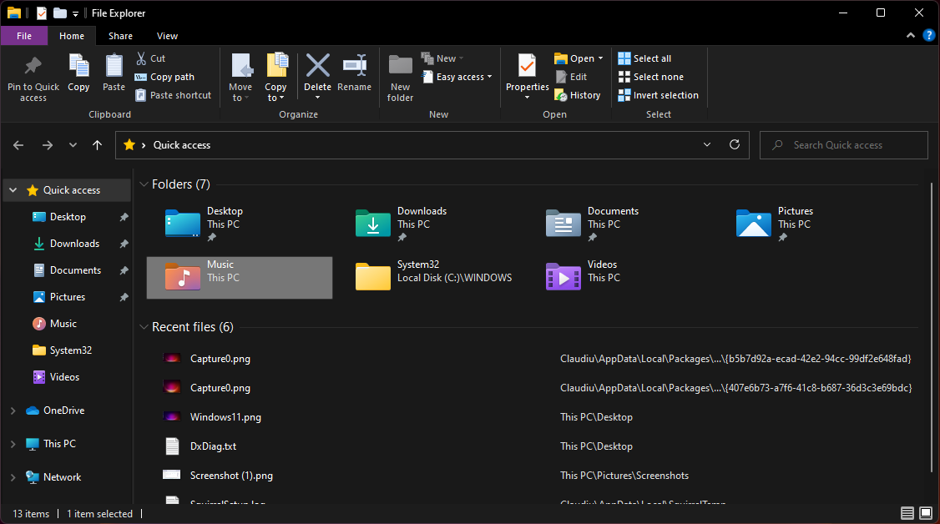Switch to the View ribbon tab
The width and height of the screenshot is (940, 524).
(167, 36)
